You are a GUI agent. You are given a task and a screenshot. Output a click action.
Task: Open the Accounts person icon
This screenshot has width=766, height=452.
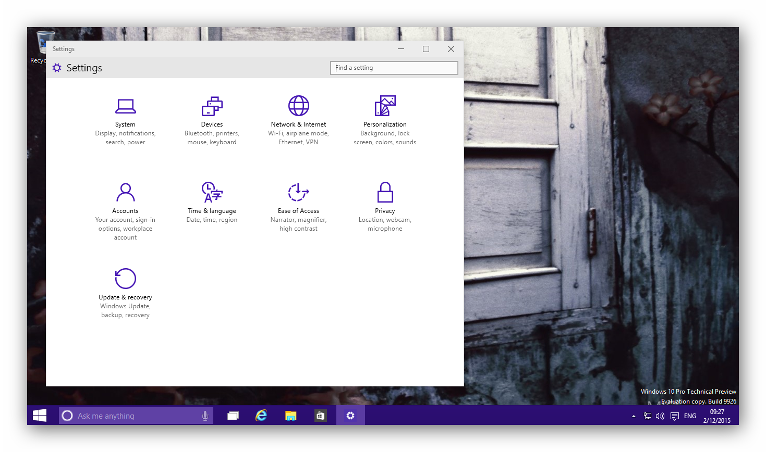point(126,192)
